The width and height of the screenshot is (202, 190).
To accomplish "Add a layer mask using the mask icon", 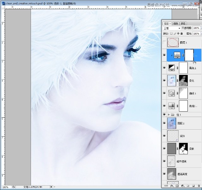I will coord(177,186).
